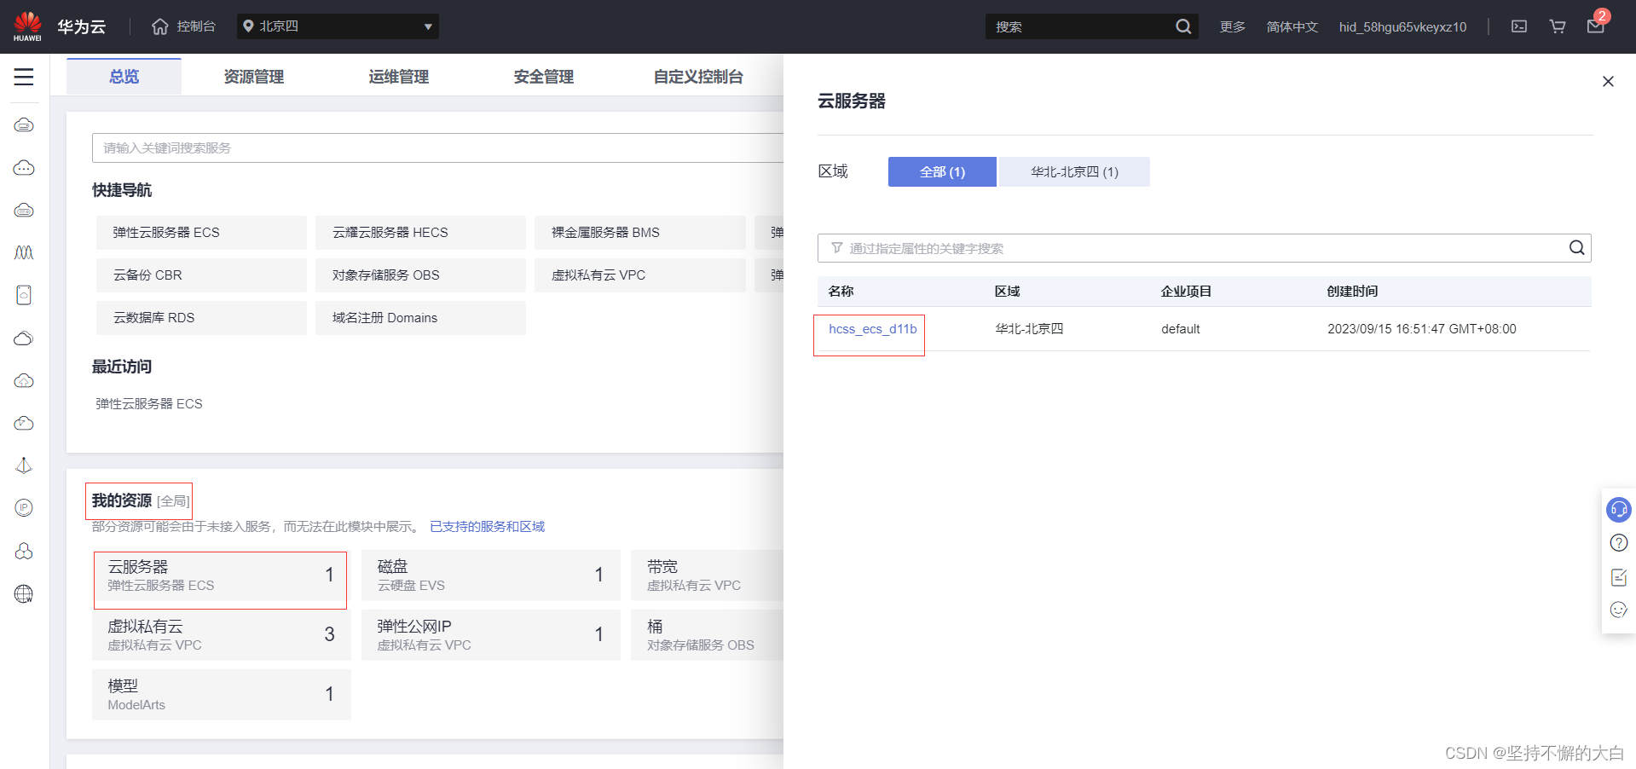This screenshot has width=1636, height=769.
Task: Select the 模型 ModelArts resource card
Action: point(221,695)
